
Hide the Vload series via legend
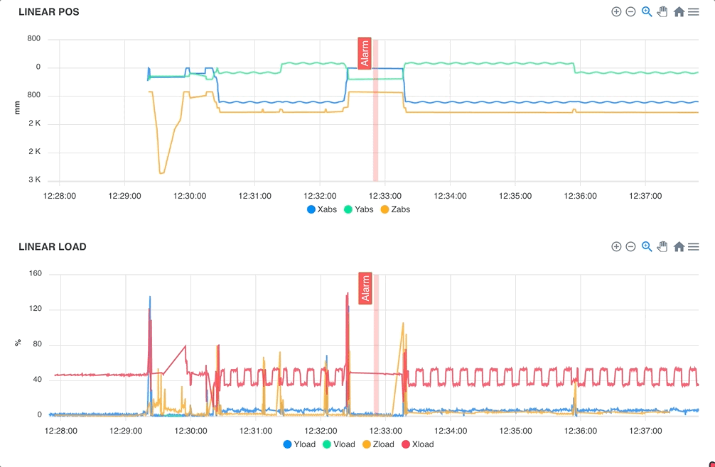click(x=338, y=444)
